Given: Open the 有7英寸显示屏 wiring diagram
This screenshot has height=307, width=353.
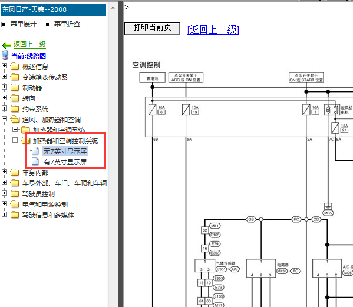Looking at the screenshot, I should tap(65, 162).
